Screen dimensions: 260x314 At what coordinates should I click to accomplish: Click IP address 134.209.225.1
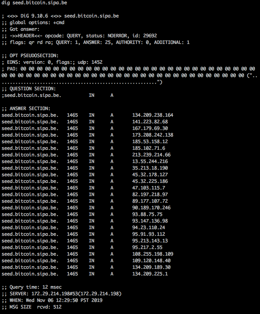tap(150, 274)
